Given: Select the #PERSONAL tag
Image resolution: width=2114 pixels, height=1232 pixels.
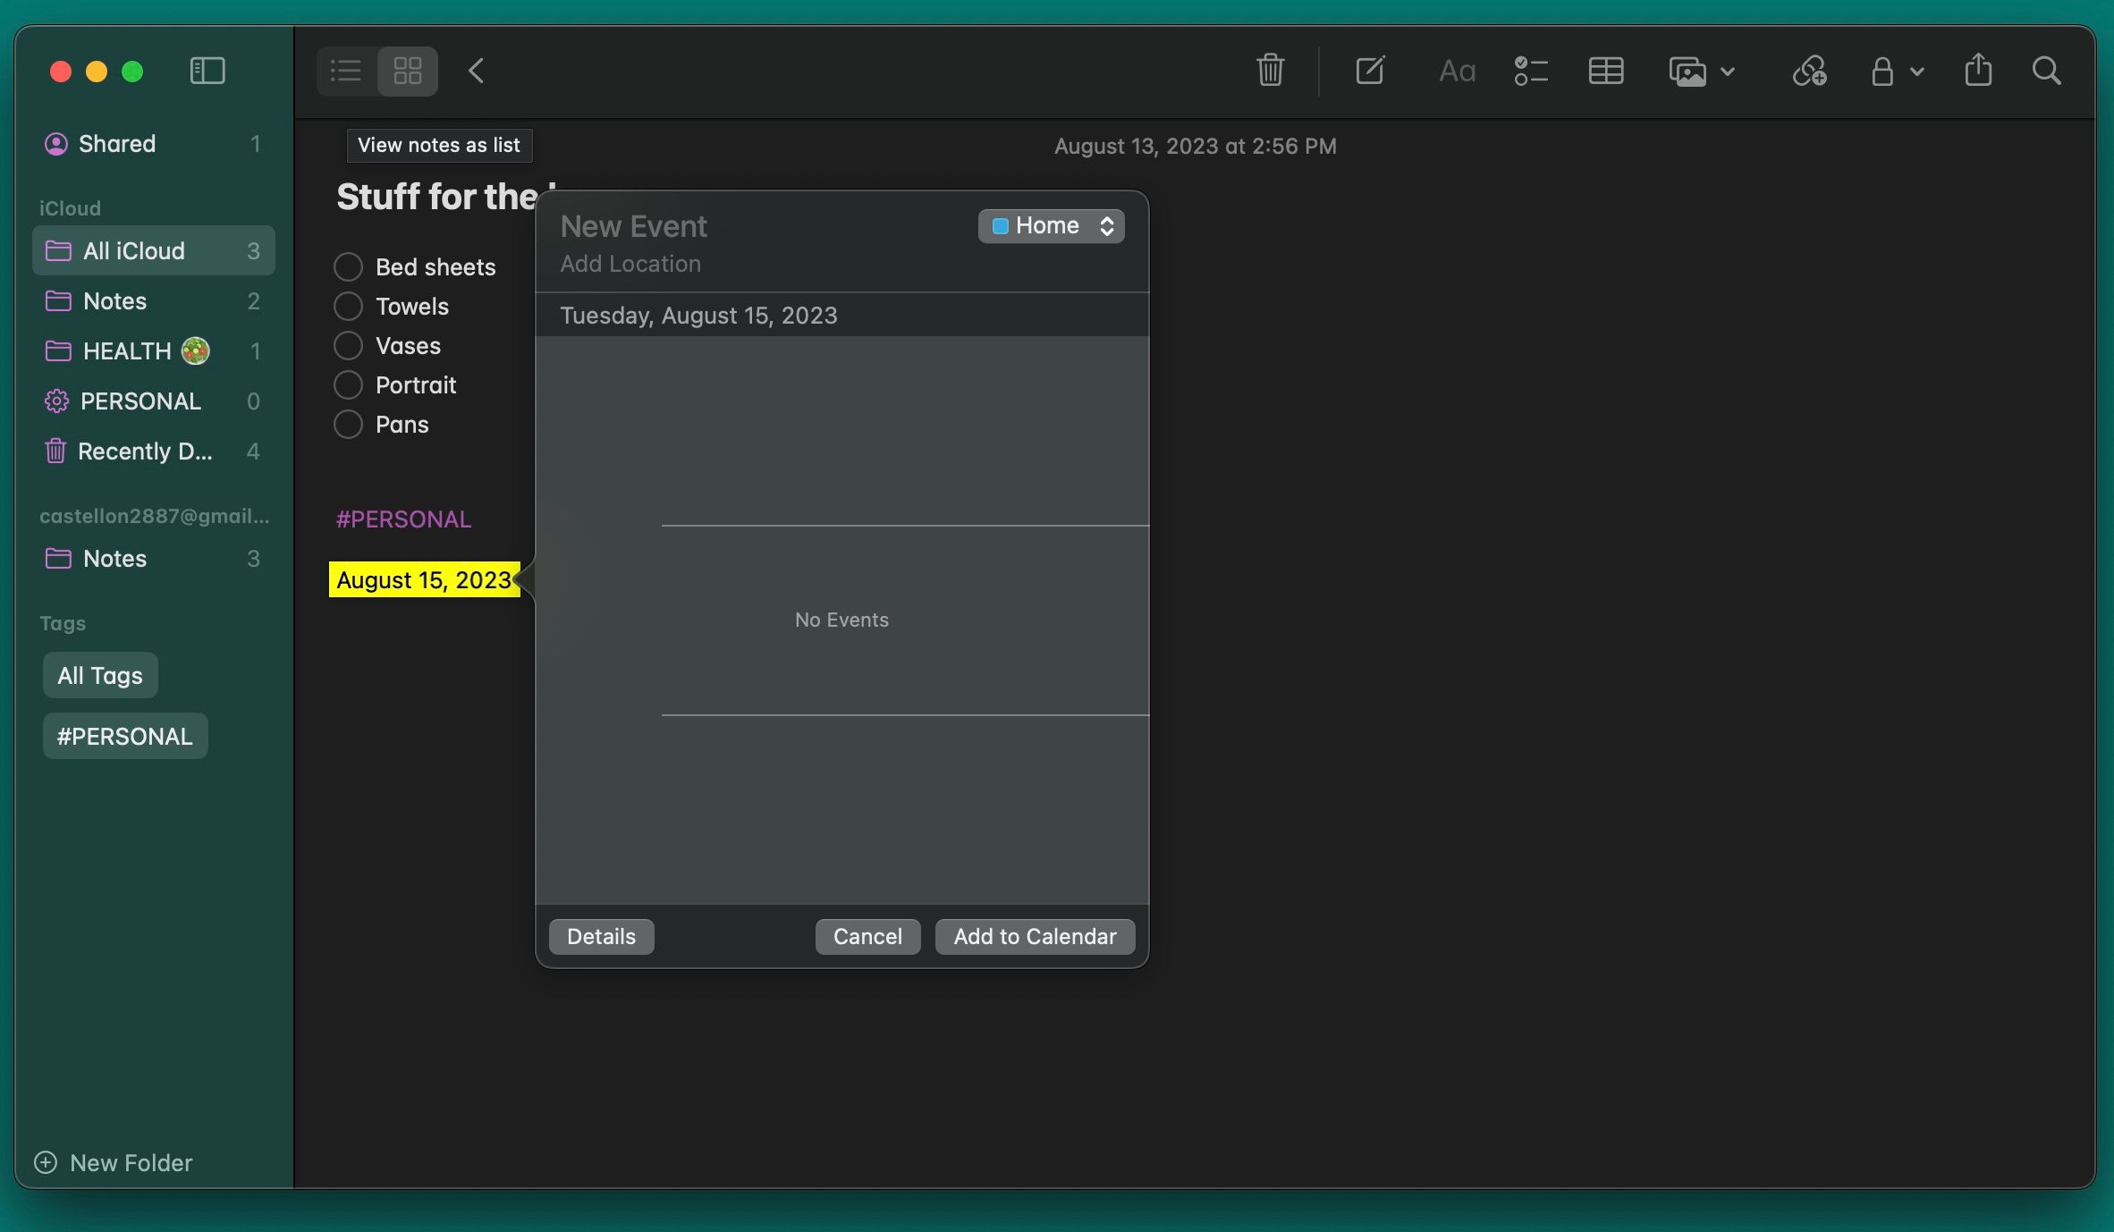Looking at the screenshot, I should click(x=124, y=736).
